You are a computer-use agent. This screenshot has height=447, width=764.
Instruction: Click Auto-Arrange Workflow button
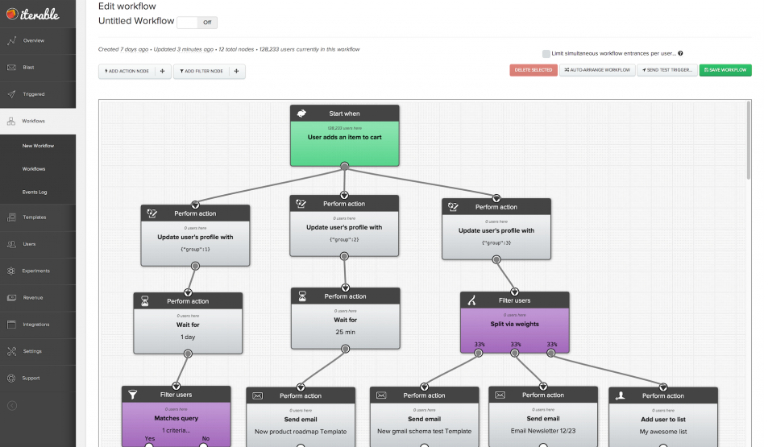coord(597,70)
